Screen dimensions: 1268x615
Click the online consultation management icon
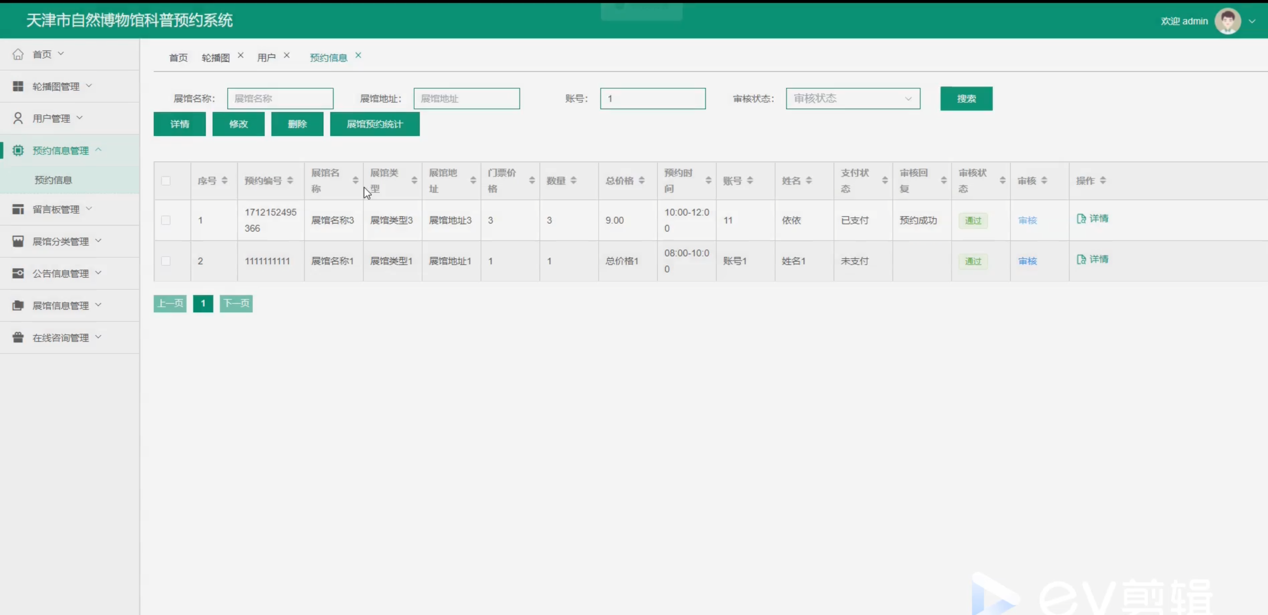click(18, 337)
